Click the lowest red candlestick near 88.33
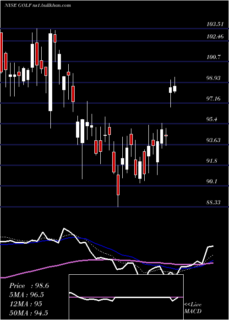This screenshot has width=229, height=320. pyautogui.click(x=118, y=186)
